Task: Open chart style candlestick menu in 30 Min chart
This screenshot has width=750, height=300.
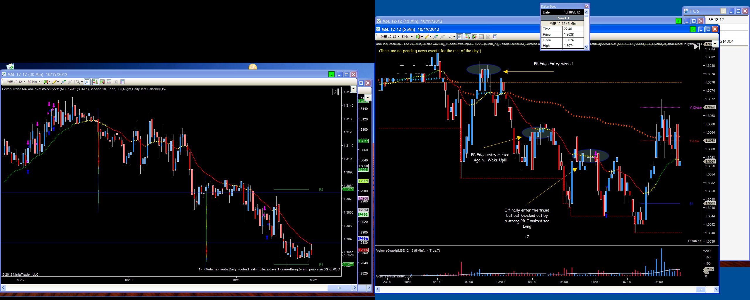Action: (x=46, y=82)
